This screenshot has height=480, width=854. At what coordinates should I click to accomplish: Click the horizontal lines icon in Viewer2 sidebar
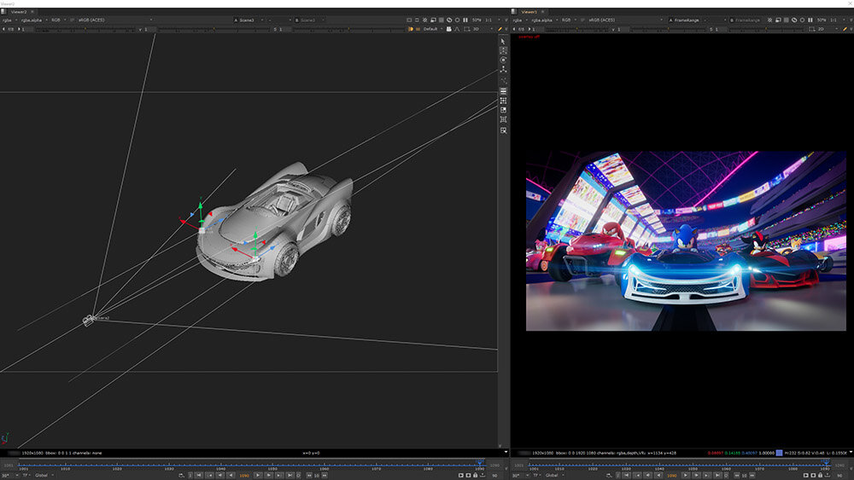point(503,91)
